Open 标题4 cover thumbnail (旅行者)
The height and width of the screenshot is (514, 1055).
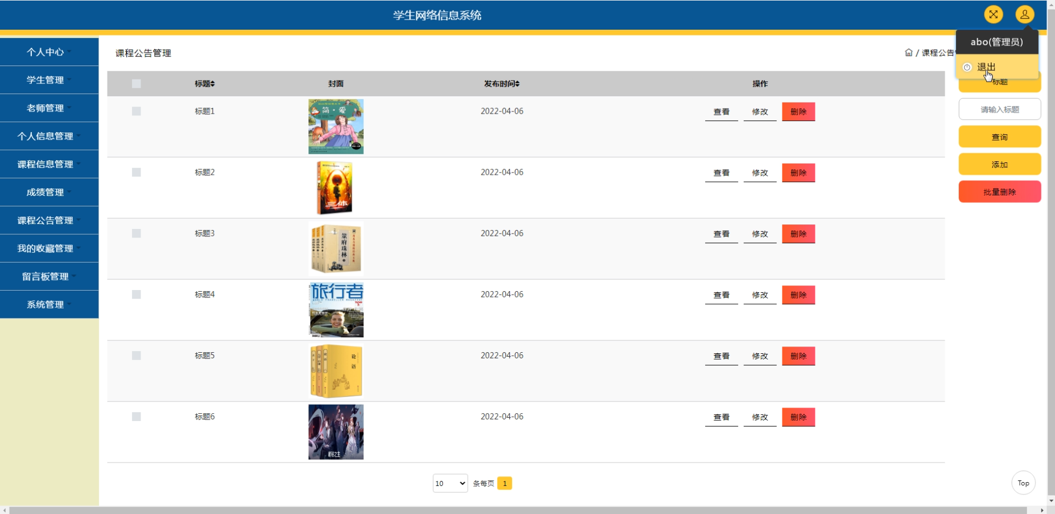[336, 310]
